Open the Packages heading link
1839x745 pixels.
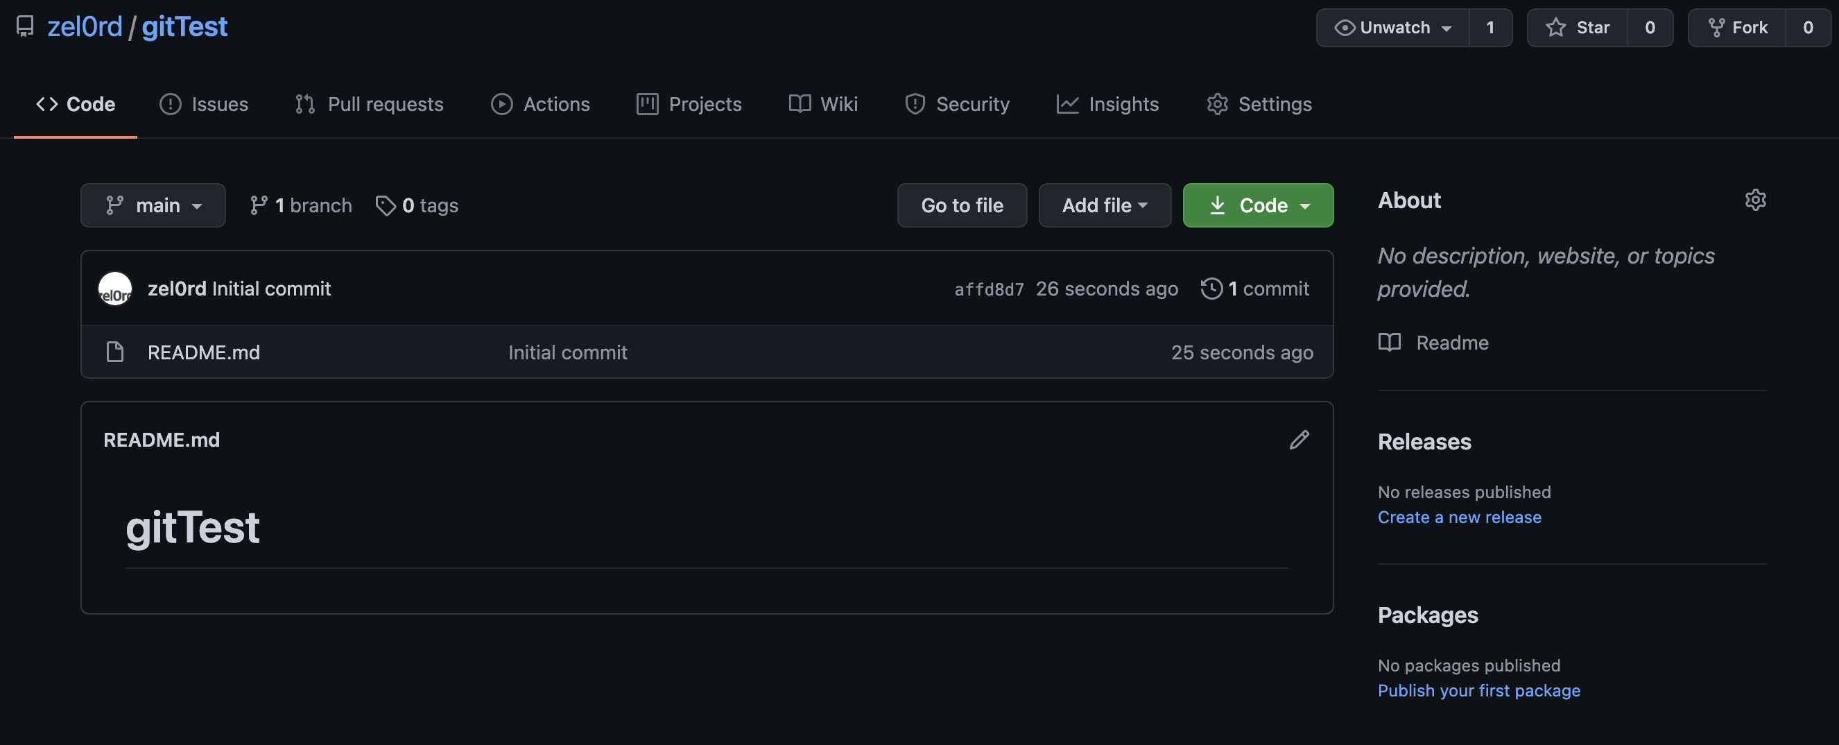click(x=1428, y=615)
